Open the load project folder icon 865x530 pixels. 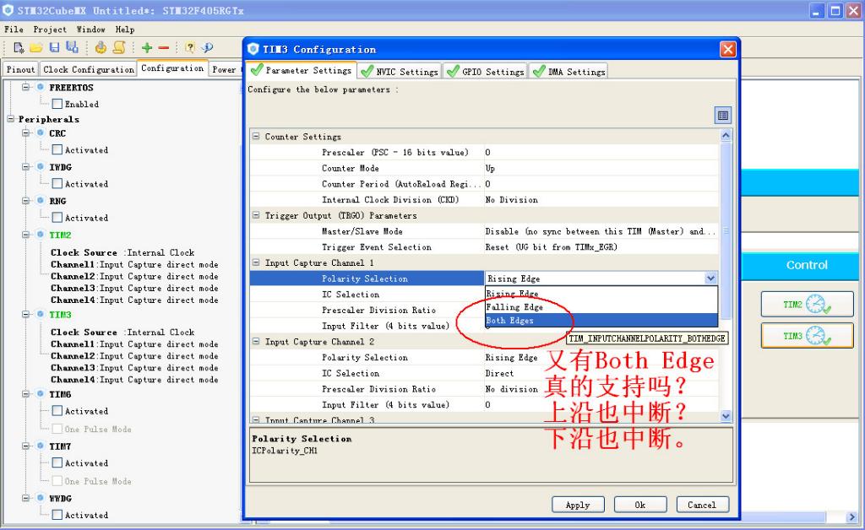click(36, 48)
